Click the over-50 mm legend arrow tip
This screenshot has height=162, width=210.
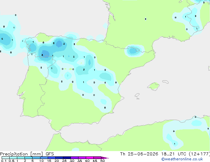pyautogui.click(x=105, y=158)
